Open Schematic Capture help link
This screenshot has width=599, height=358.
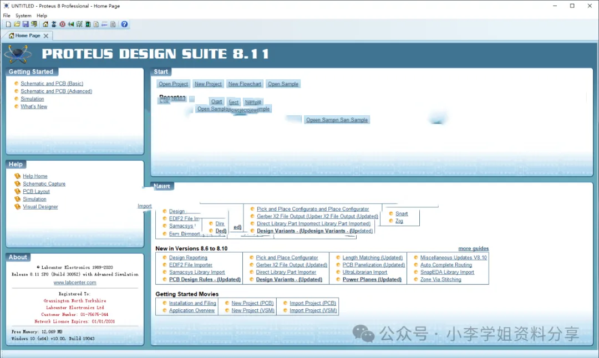click(x=44, y=183)
